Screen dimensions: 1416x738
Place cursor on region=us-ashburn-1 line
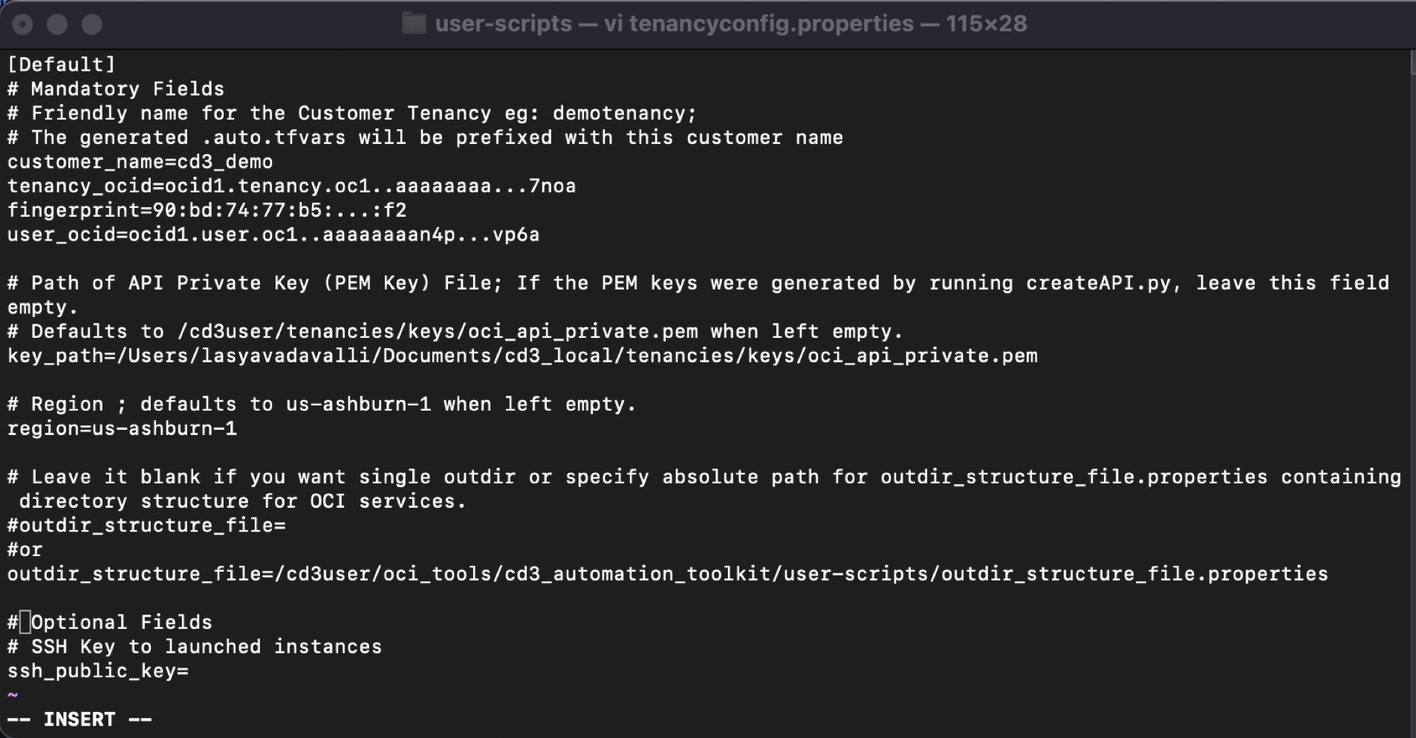(123, 429)
